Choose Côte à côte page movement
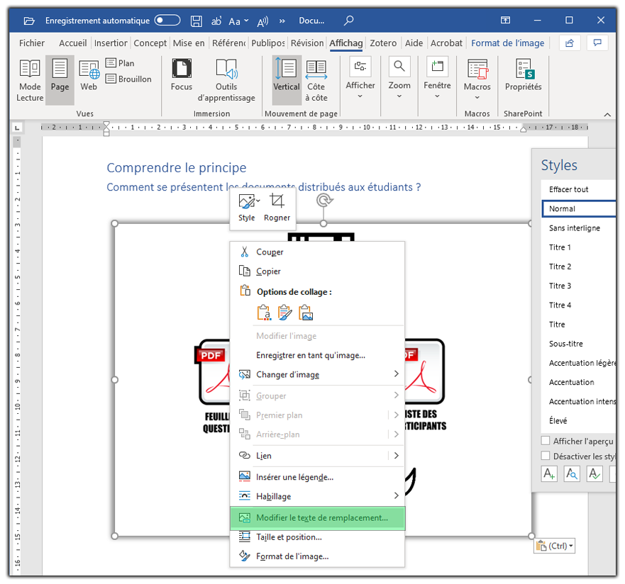 tap(316, 80)
